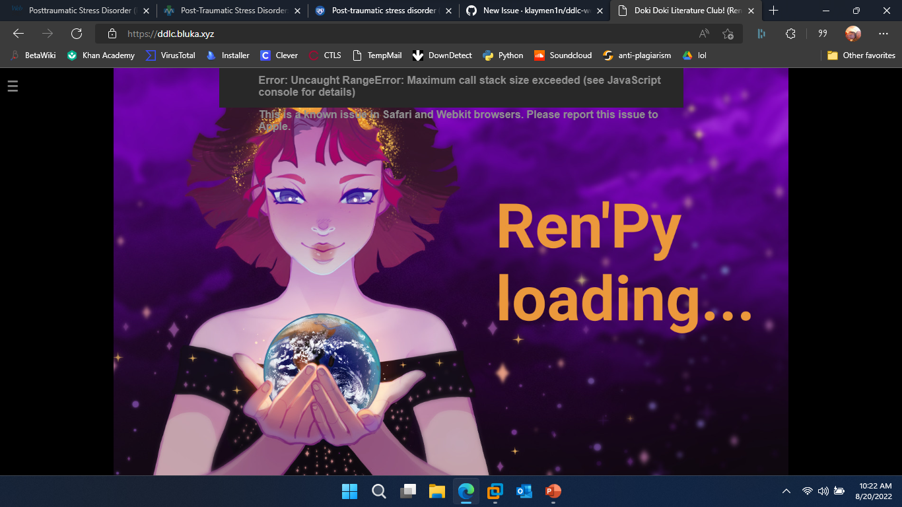Mute audio via the taskbar speaker icon

(x=823, y=491)
